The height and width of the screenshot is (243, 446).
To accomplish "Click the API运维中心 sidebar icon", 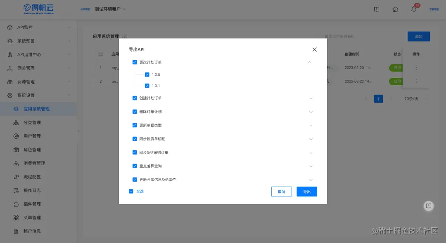I will (10, 55).
